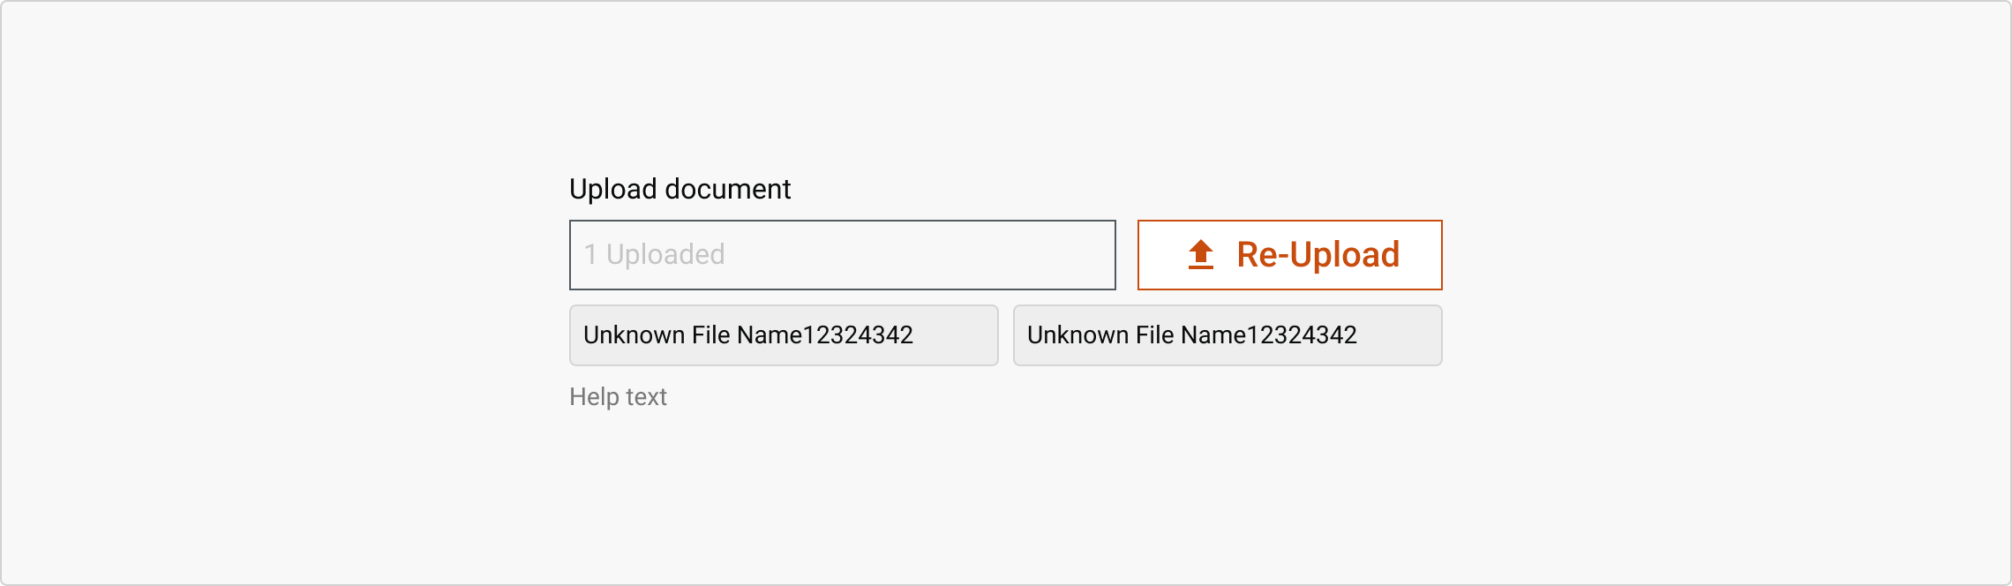Click the file chip directly below Re-Upload
This screenshot has height=586, width=2012.
[1227, 335]
